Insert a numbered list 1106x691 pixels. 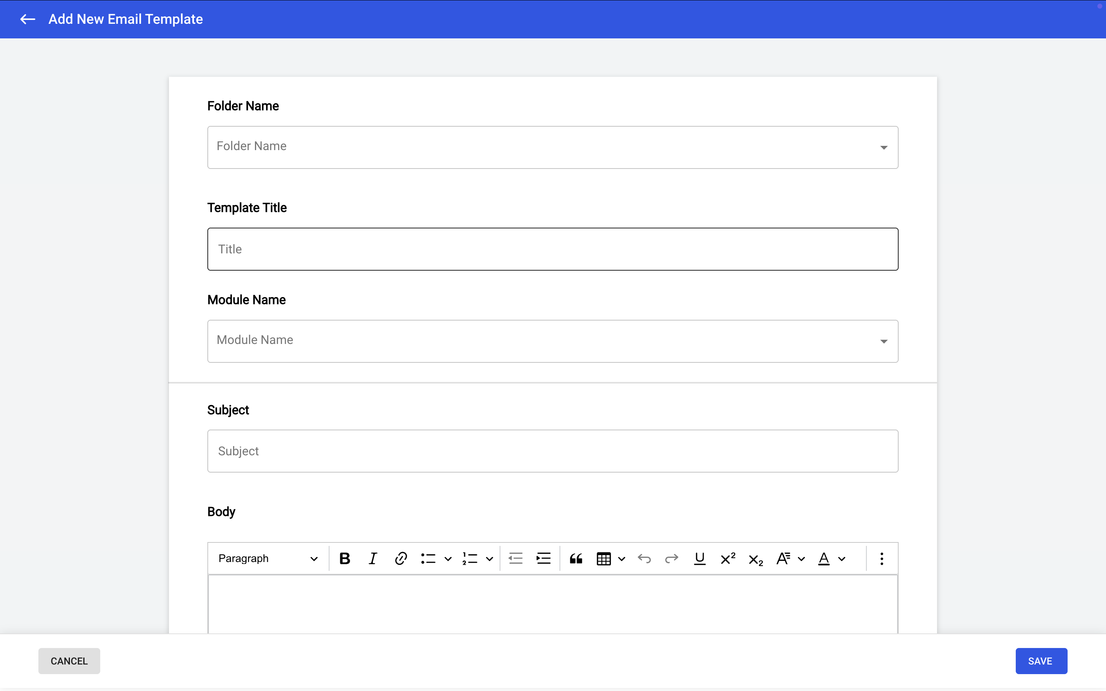470,559
